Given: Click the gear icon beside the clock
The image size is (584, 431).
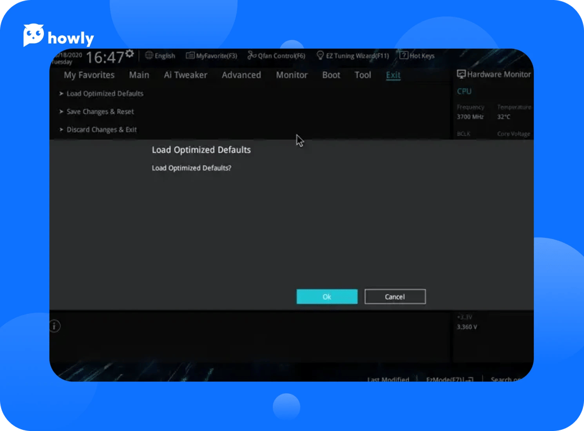Looking at the screenshot, I should (130, 54).
